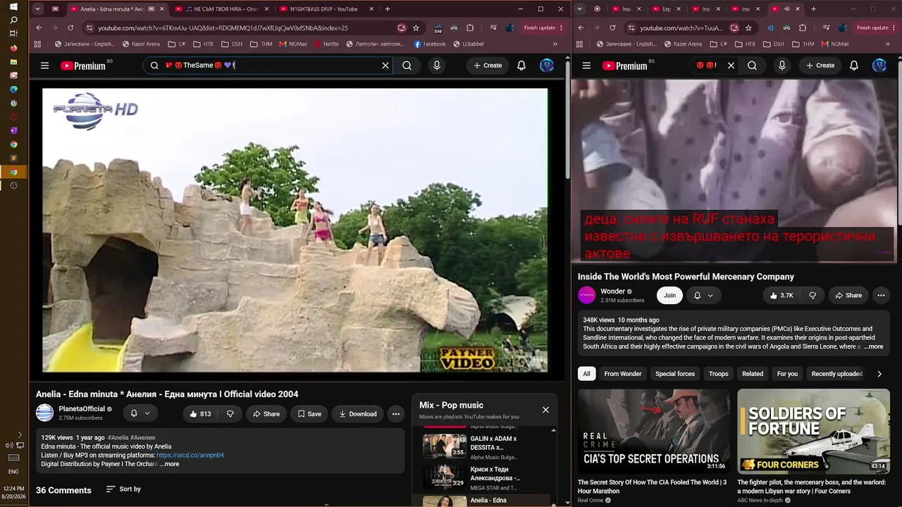Click the left browser address bar URL

(223, 27)
